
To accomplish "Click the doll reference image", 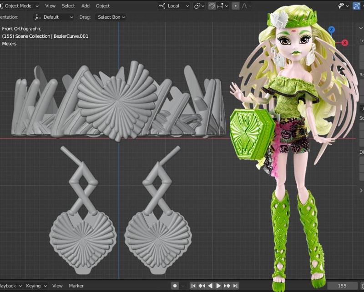I will click(293, 144).
